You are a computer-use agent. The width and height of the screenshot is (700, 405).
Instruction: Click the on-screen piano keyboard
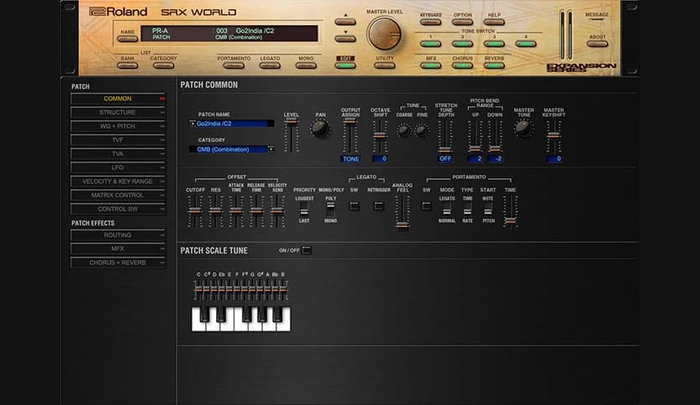pos(241,319)
